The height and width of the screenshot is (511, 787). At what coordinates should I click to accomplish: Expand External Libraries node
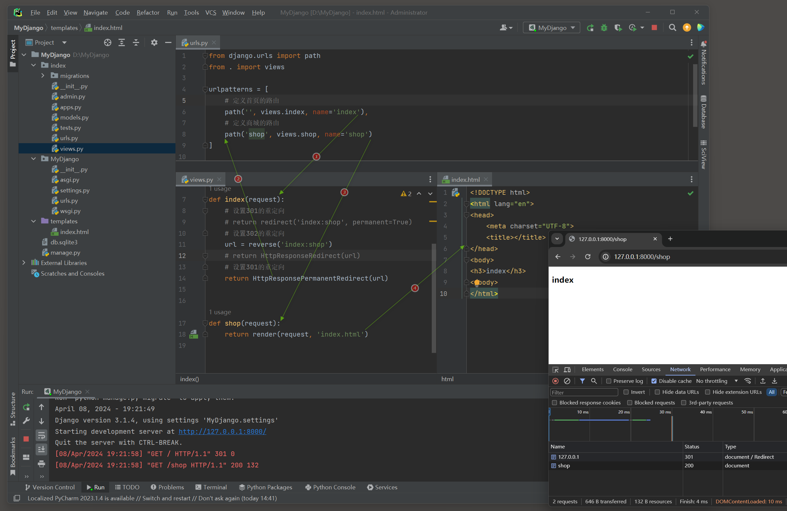24,263
